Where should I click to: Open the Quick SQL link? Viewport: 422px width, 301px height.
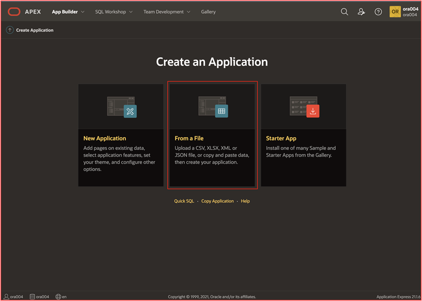184,201
